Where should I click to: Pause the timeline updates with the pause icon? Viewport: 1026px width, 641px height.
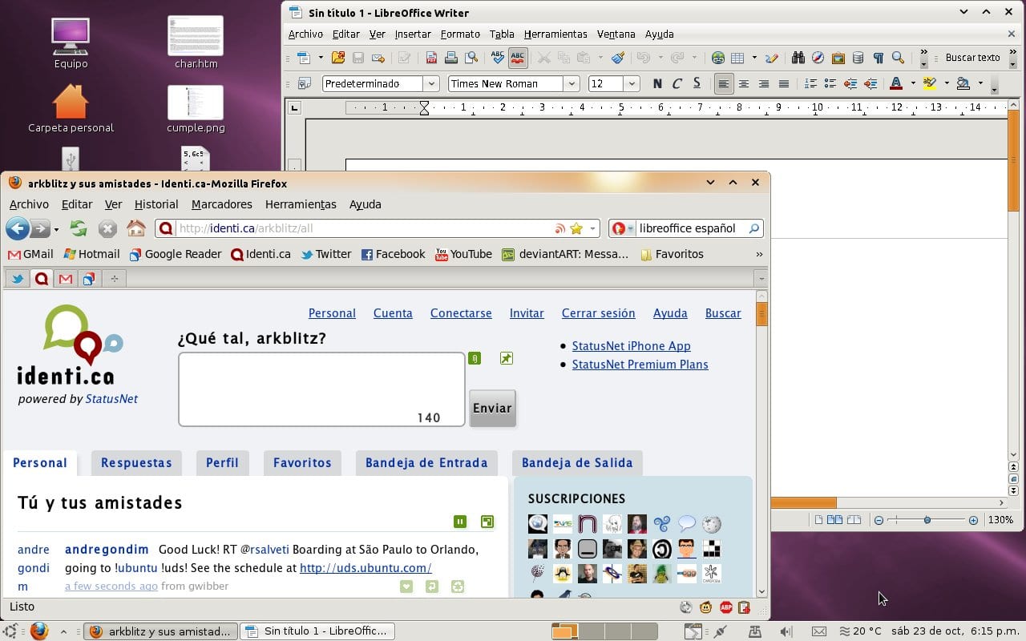(460, 521)
